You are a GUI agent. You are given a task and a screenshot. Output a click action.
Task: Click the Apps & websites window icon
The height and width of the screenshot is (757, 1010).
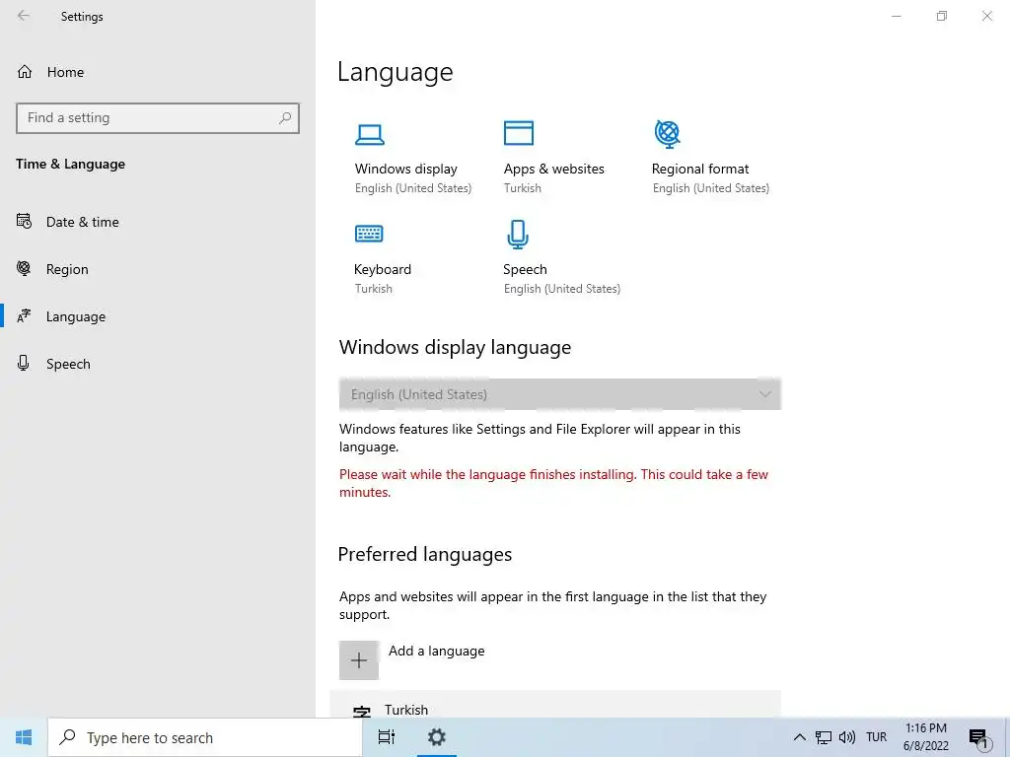[x=519, y=133]
